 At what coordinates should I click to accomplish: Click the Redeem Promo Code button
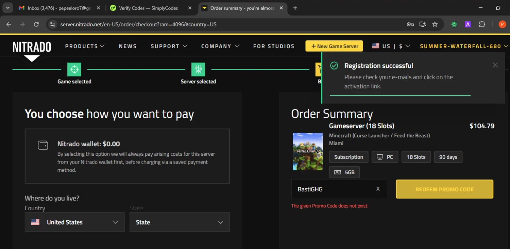444,189
